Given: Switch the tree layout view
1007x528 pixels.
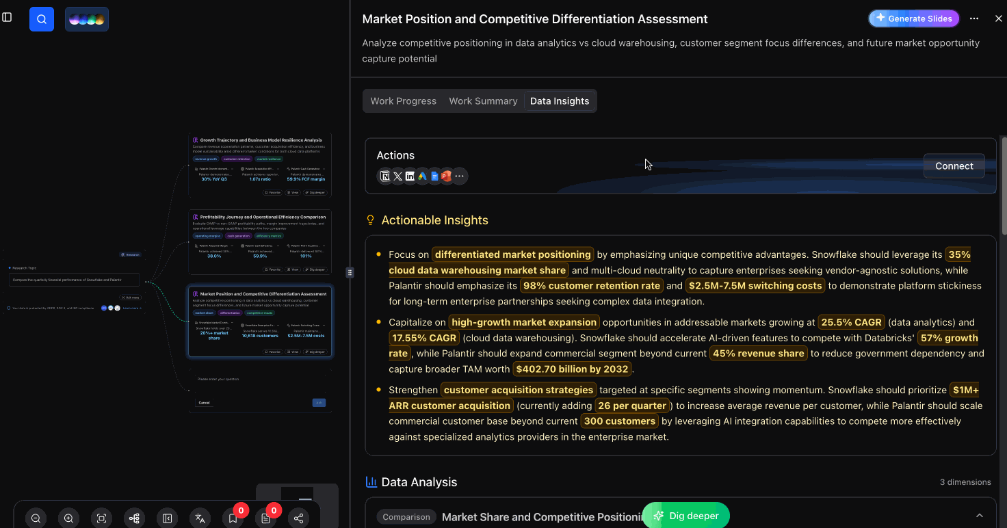Looking at the screenshot, I should pyautogui.click(x=134, y=518).
